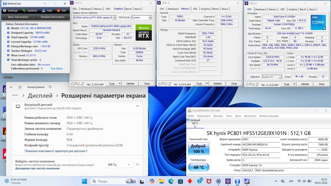Open the red diamond app on taskbar
This screenshot has width=331, height=186.
[190, 181]
